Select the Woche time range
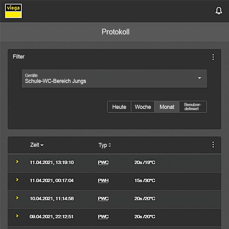 [x=143, y=107]
